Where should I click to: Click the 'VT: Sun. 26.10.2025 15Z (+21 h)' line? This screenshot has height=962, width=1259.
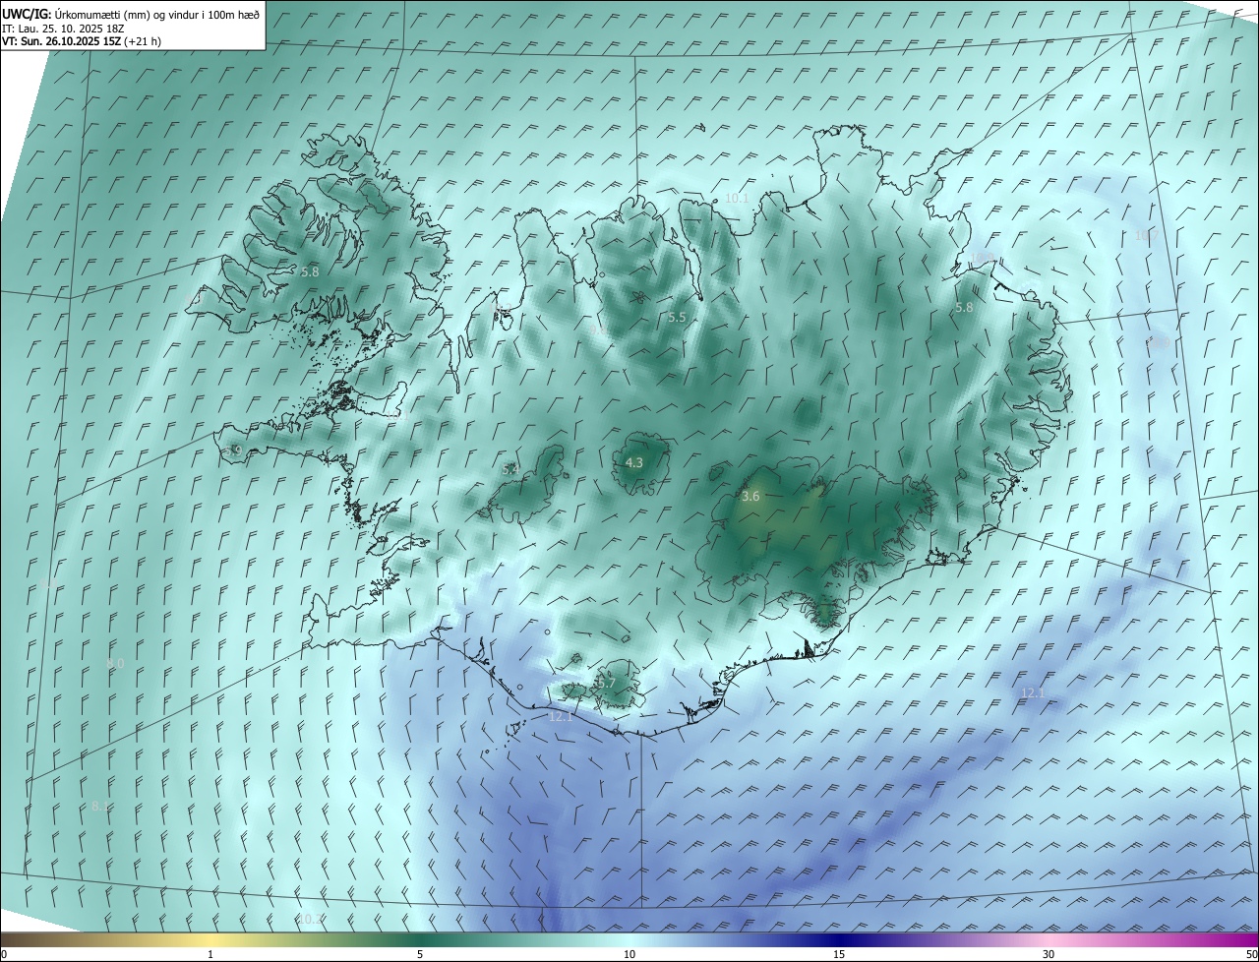click(x=82, y=41)
